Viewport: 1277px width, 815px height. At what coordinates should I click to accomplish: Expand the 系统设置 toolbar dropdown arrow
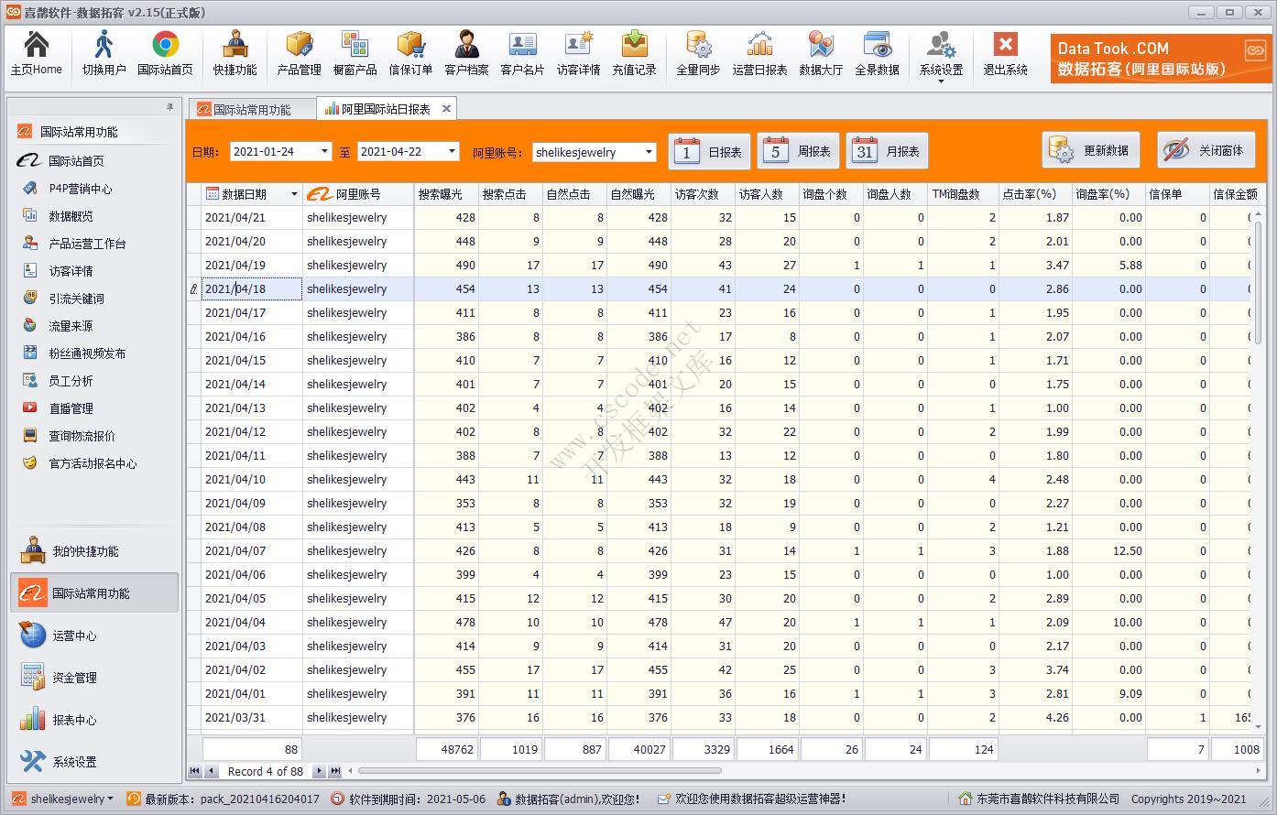click(x=941, y=81)
